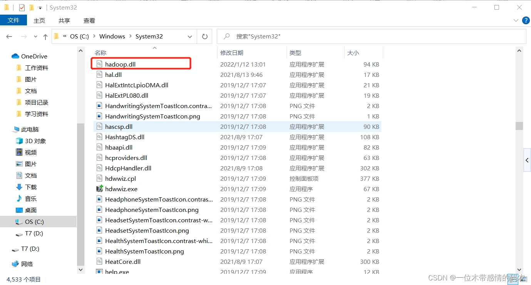
Task: Click the Up directory arrow
Action: click(x=45, y=37)
